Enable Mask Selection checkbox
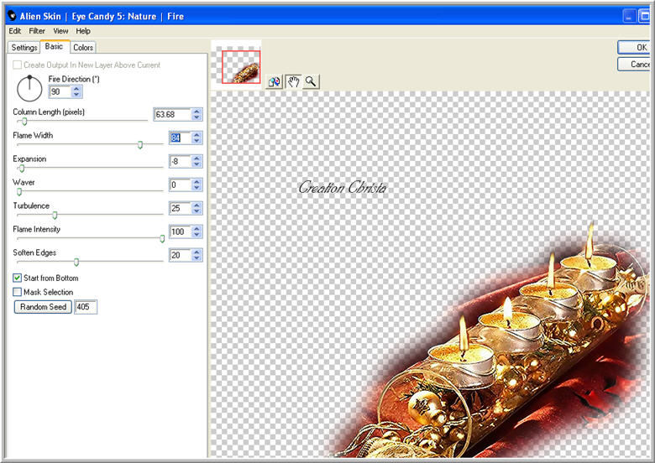Screen dimensions: 655x463 (17, 292)
